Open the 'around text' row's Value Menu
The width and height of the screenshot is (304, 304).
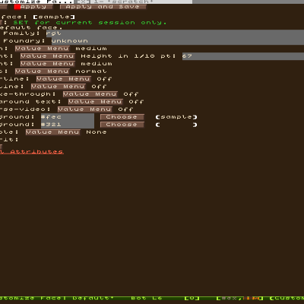(x=96, y=102)
